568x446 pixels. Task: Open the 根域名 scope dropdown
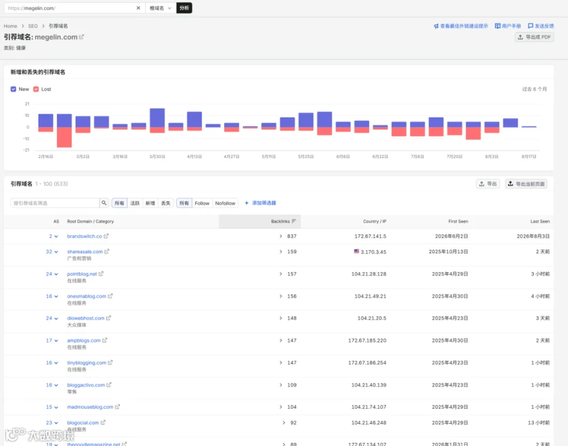(x=160, y=8)
